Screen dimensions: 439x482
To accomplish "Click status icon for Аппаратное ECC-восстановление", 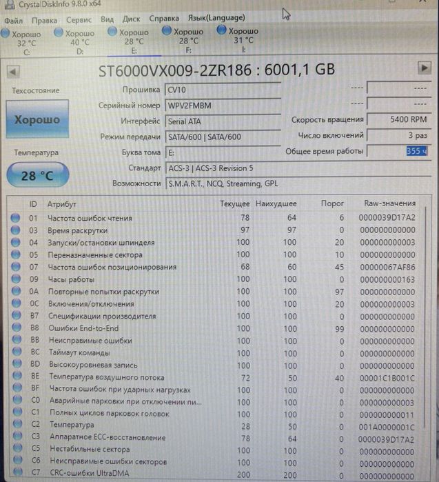I will pos(18,436).
